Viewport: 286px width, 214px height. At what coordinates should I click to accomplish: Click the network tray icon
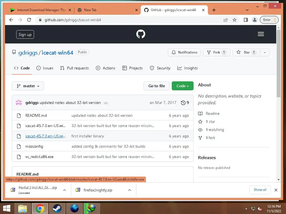pos(253,209)
